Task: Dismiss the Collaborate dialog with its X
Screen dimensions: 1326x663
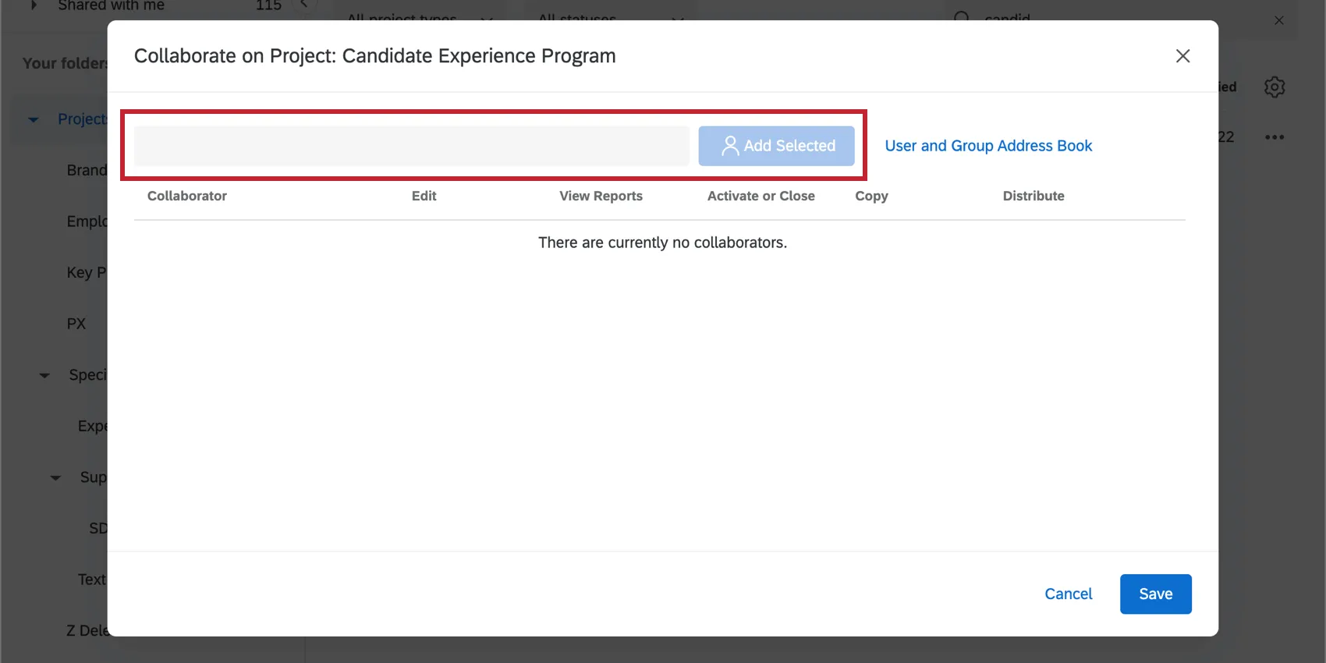Action: [1182, 56]
